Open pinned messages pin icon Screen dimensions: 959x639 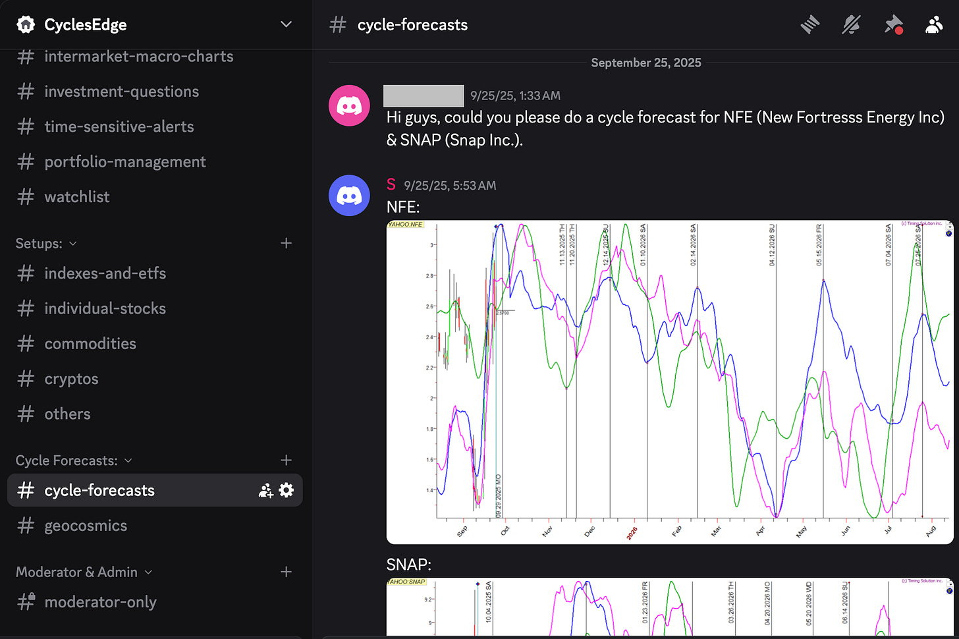(893, 25)
